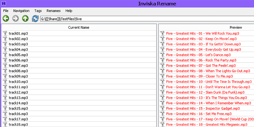This screenshot has height=127, width=254.
Task: Select preview name 06 - Rock The Party
Action: tap(201, 60)
